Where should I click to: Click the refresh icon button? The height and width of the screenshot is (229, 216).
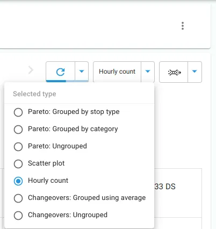(x=60, y=71)
